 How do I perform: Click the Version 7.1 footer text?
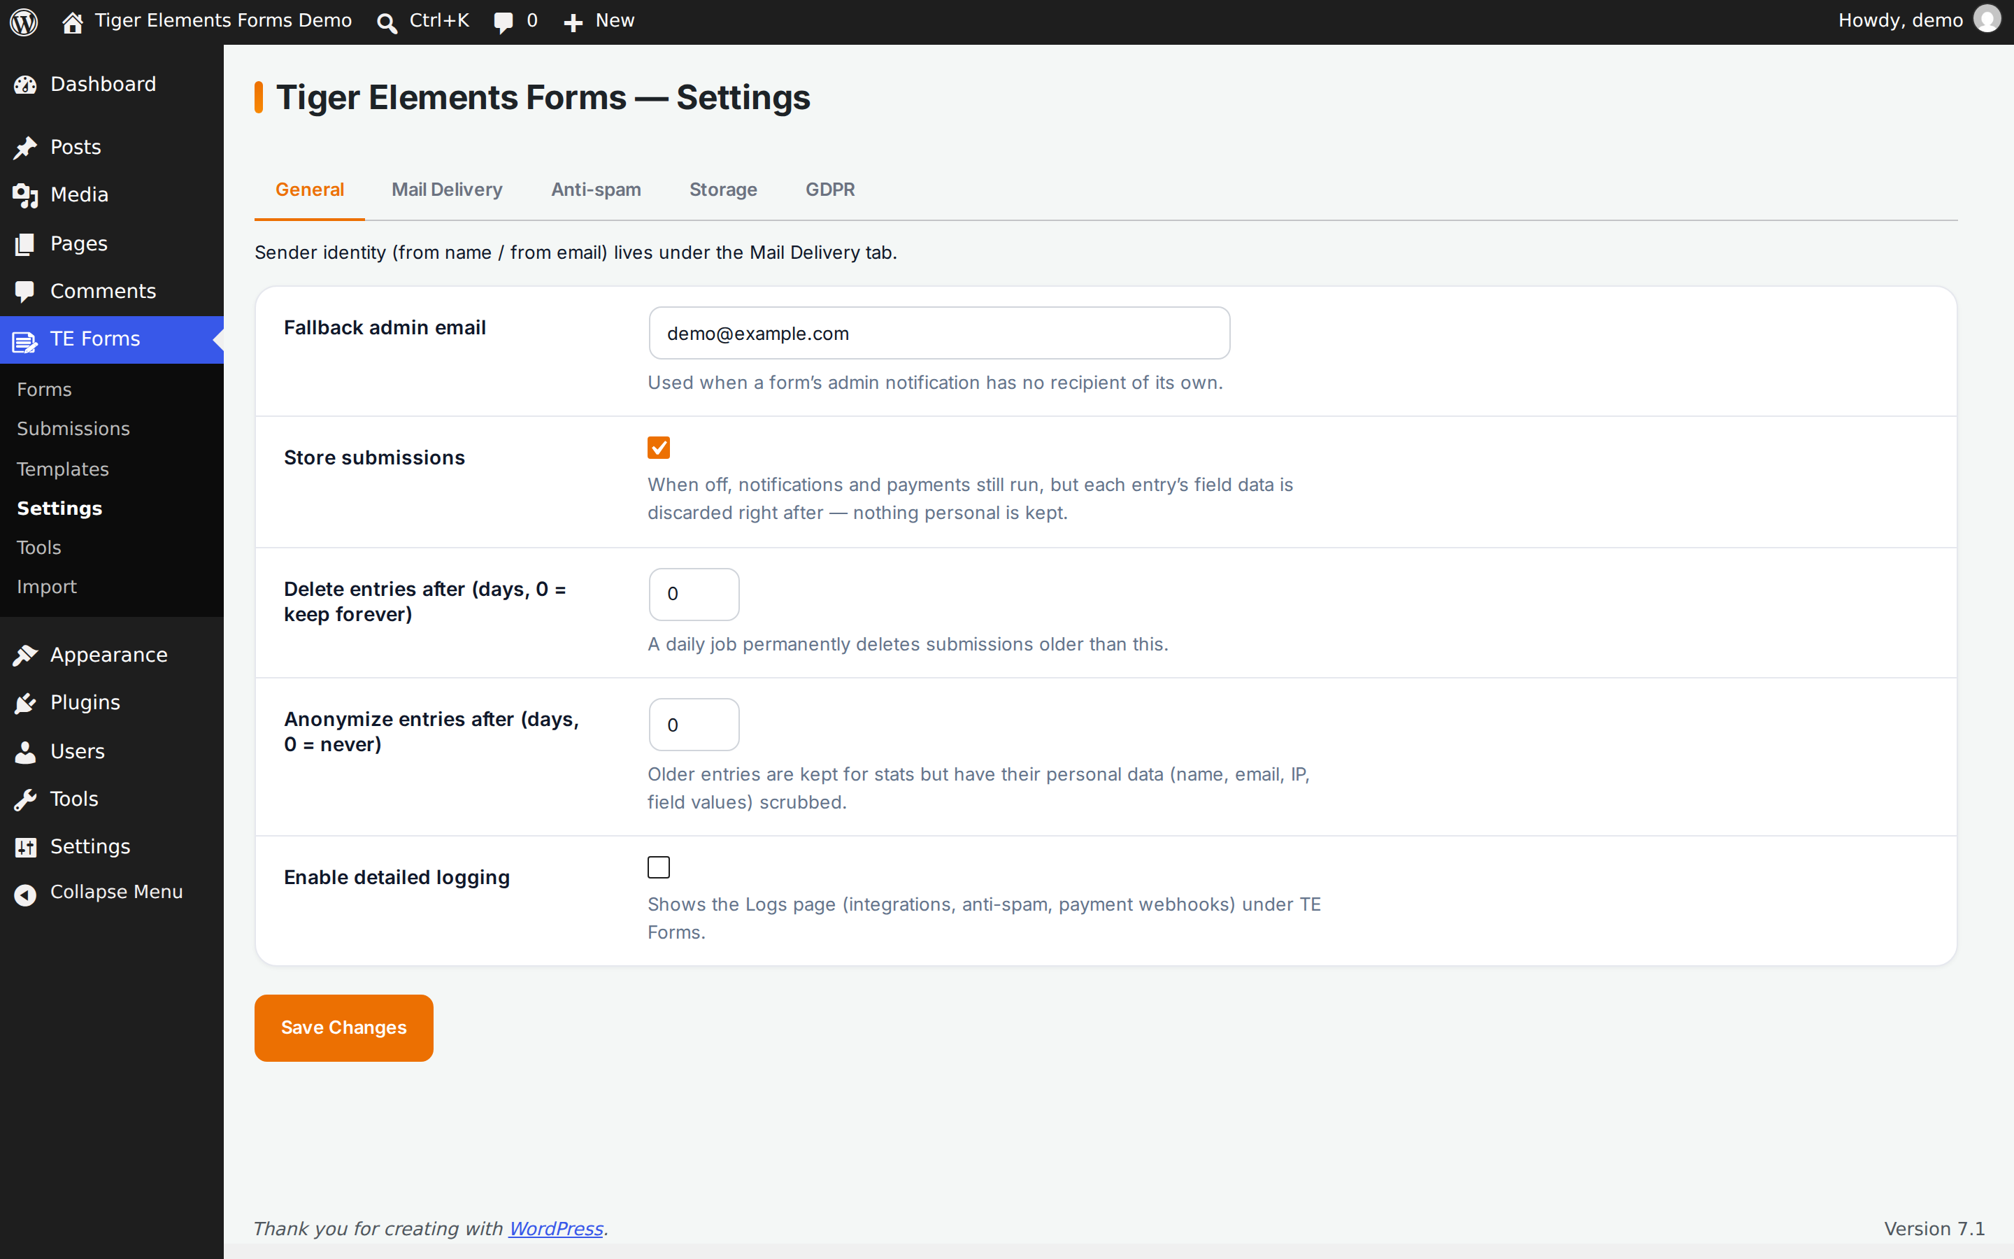[x=1934, y=1228]
